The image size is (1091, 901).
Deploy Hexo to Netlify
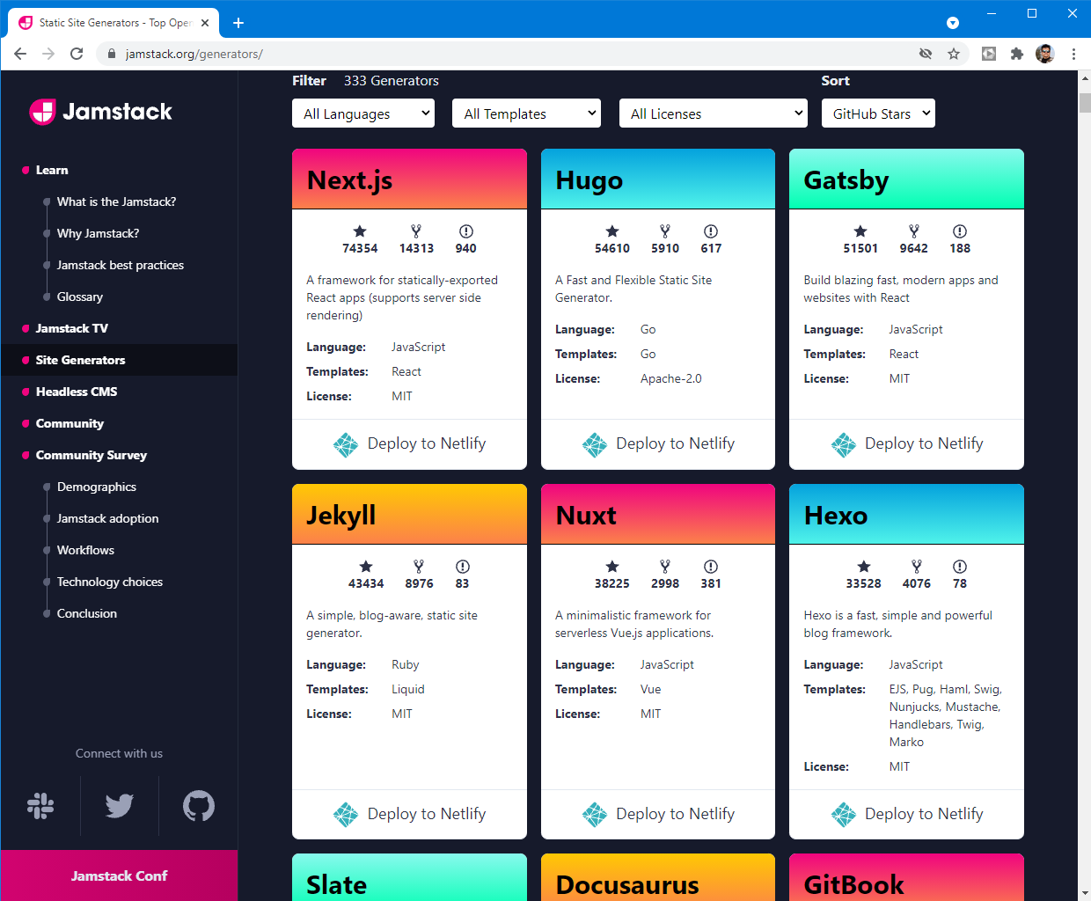(906, 814)
